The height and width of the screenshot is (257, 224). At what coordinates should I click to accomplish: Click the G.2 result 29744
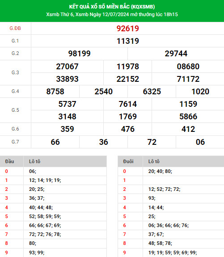[x=176, y=54]
